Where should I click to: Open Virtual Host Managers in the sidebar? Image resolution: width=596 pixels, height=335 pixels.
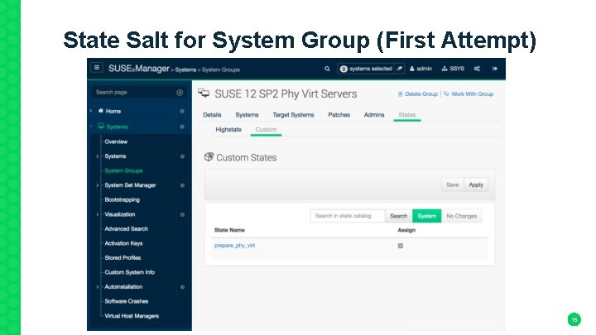[132, 316]
